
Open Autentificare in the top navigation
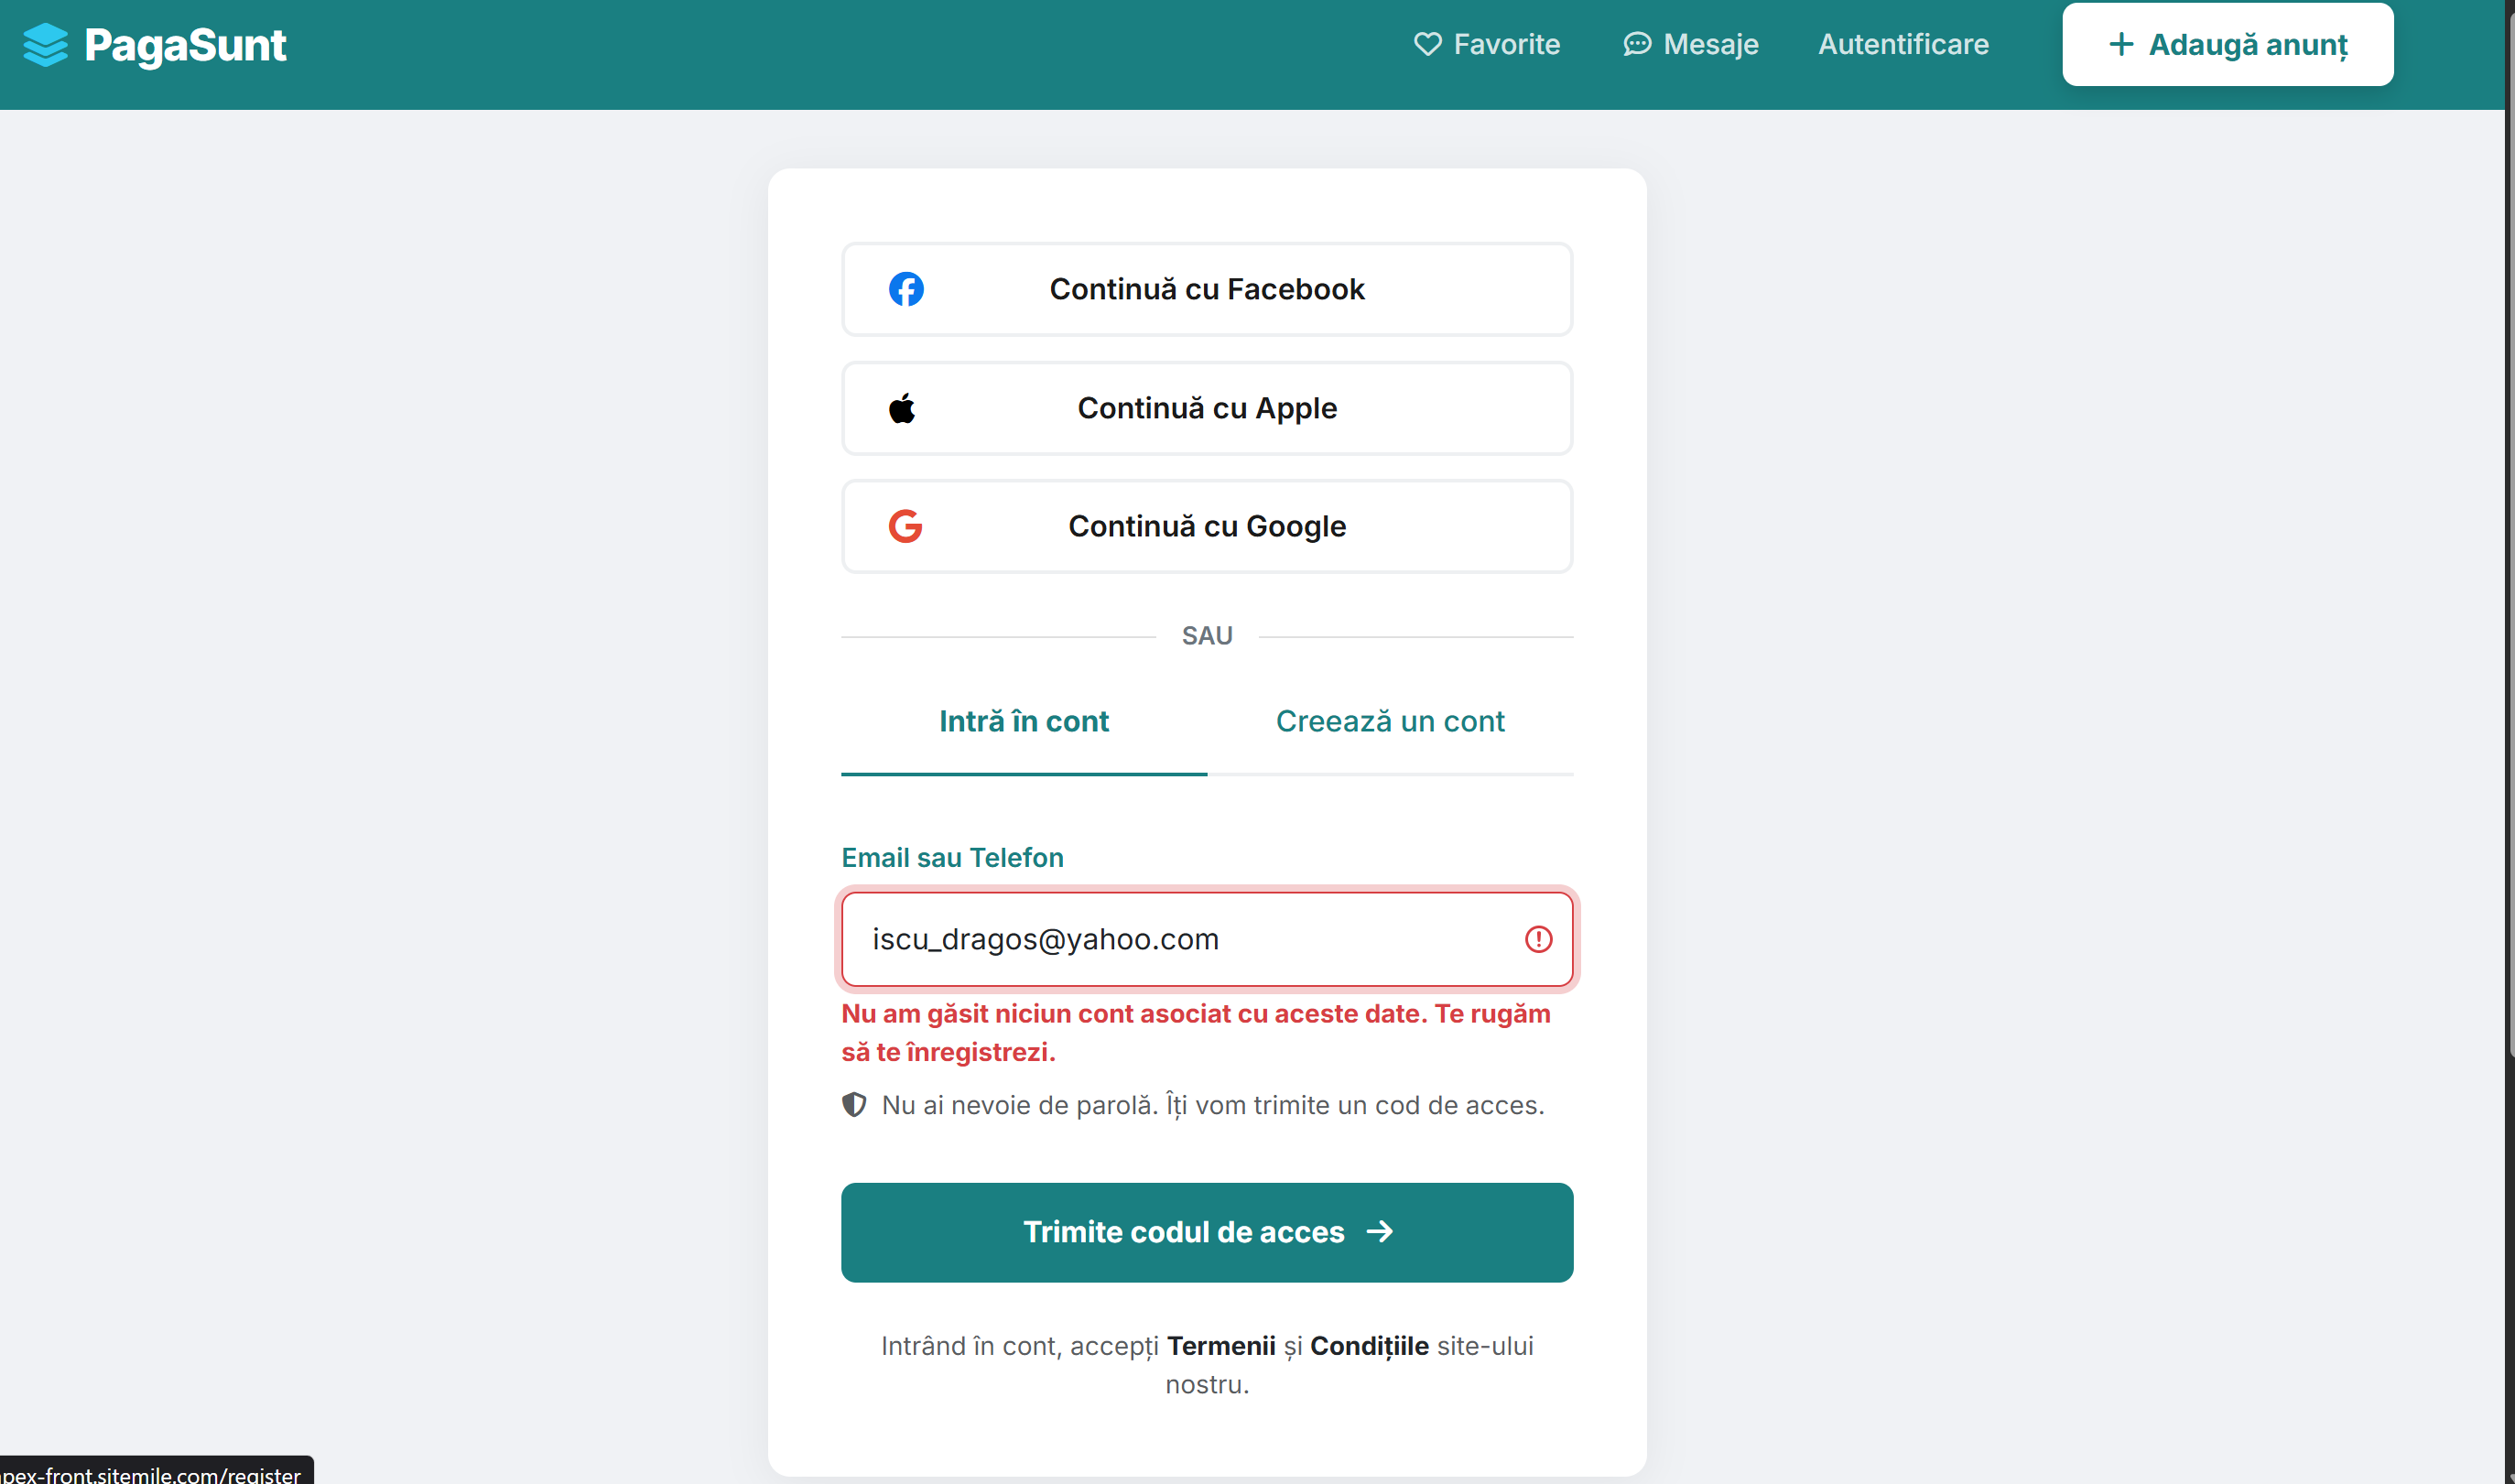pos(1903,44)
